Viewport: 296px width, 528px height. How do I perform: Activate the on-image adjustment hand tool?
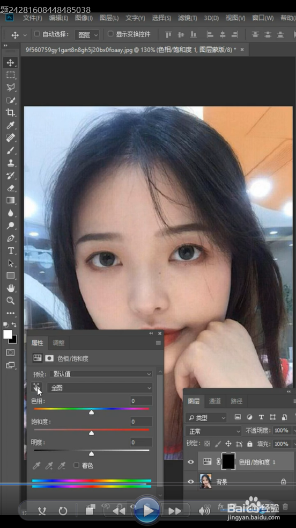tap(37, 388)
